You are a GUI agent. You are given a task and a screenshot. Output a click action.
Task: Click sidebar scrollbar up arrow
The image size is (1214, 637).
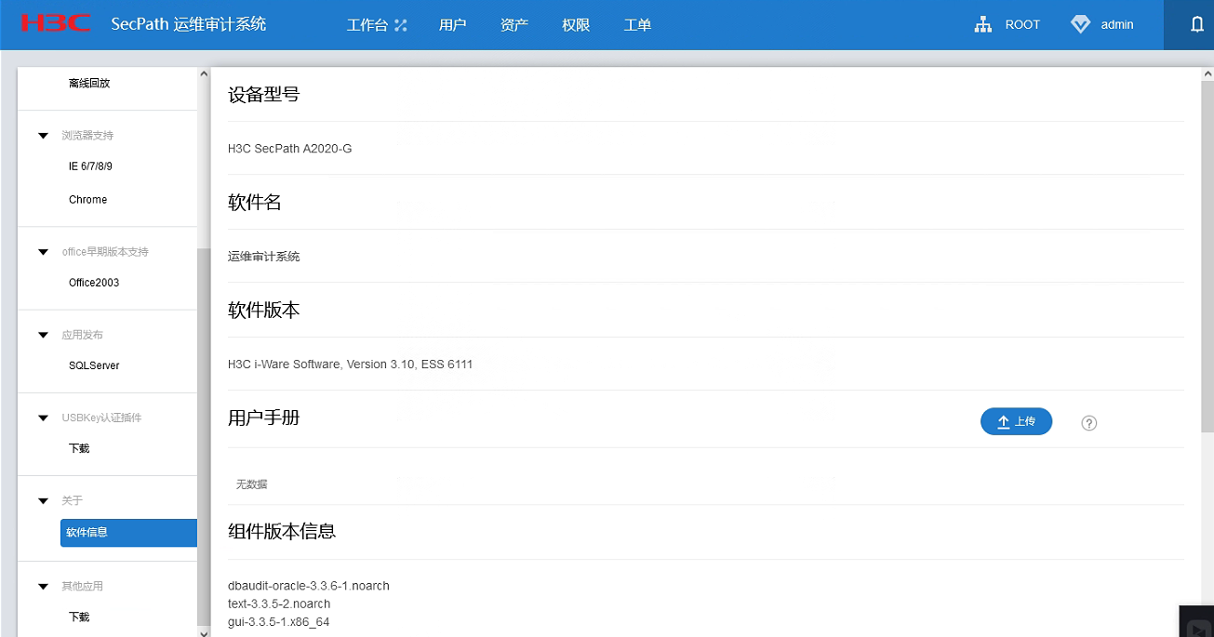(204, 73)
